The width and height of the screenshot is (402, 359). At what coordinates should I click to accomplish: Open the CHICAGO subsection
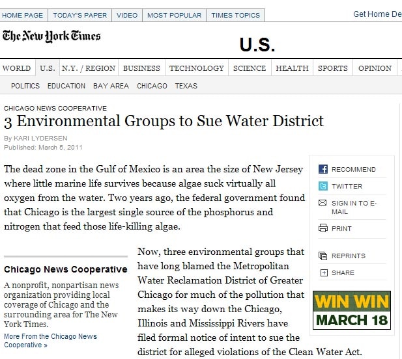pyautogui.click(x=152, y=86)
